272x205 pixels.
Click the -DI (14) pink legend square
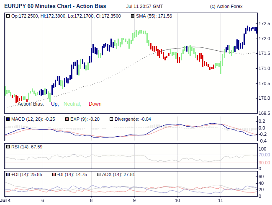tap(54, 174)
